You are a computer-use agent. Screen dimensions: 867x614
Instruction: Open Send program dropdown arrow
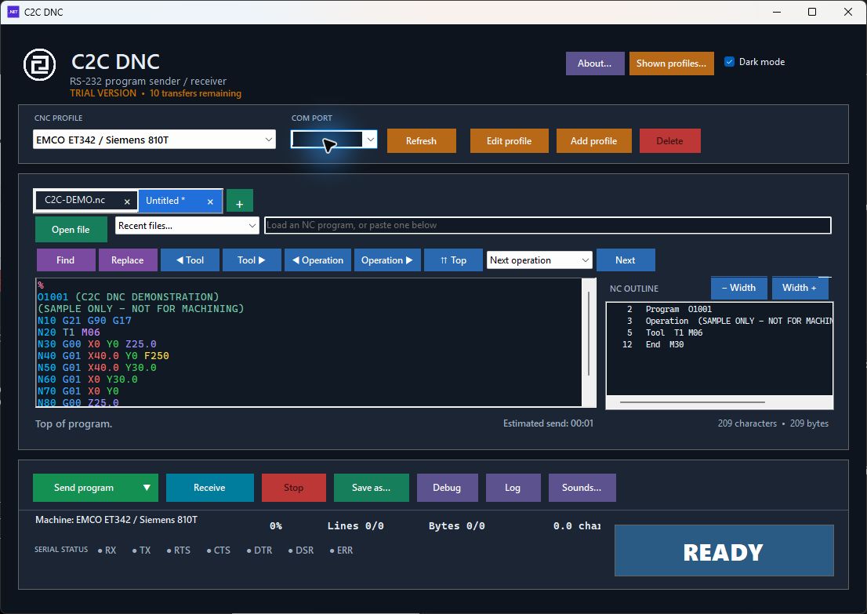(147, 487)
